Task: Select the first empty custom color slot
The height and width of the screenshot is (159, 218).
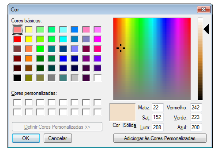Action: click(17, 102)
